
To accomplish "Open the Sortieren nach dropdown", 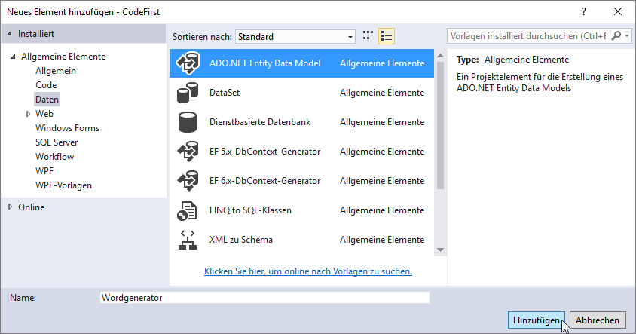I will 295,36.
